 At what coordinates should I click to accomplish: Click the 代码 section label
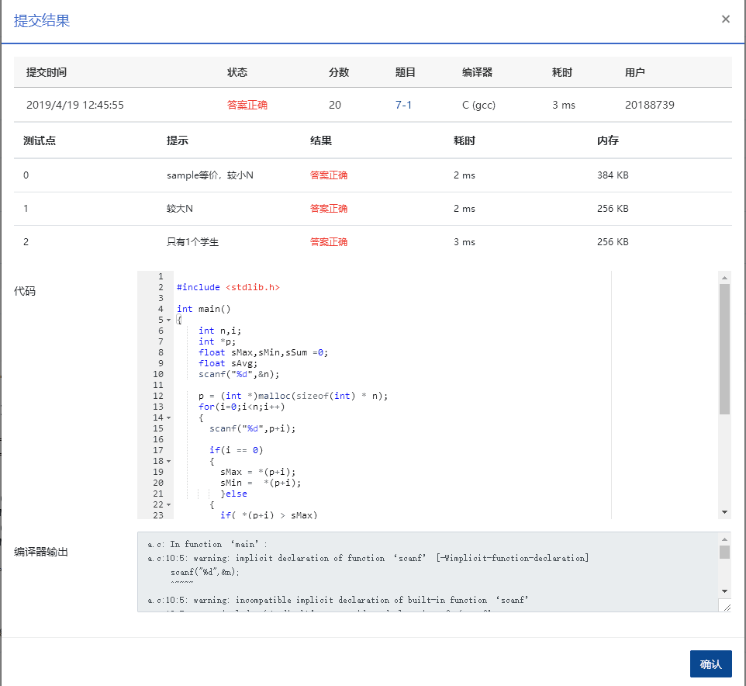(x=25, y=291)
